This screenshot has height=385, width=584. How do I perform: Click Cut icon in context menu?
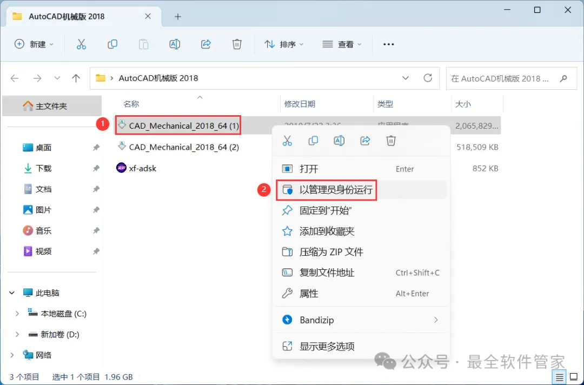pyautogui.click(x=287, y=141)
